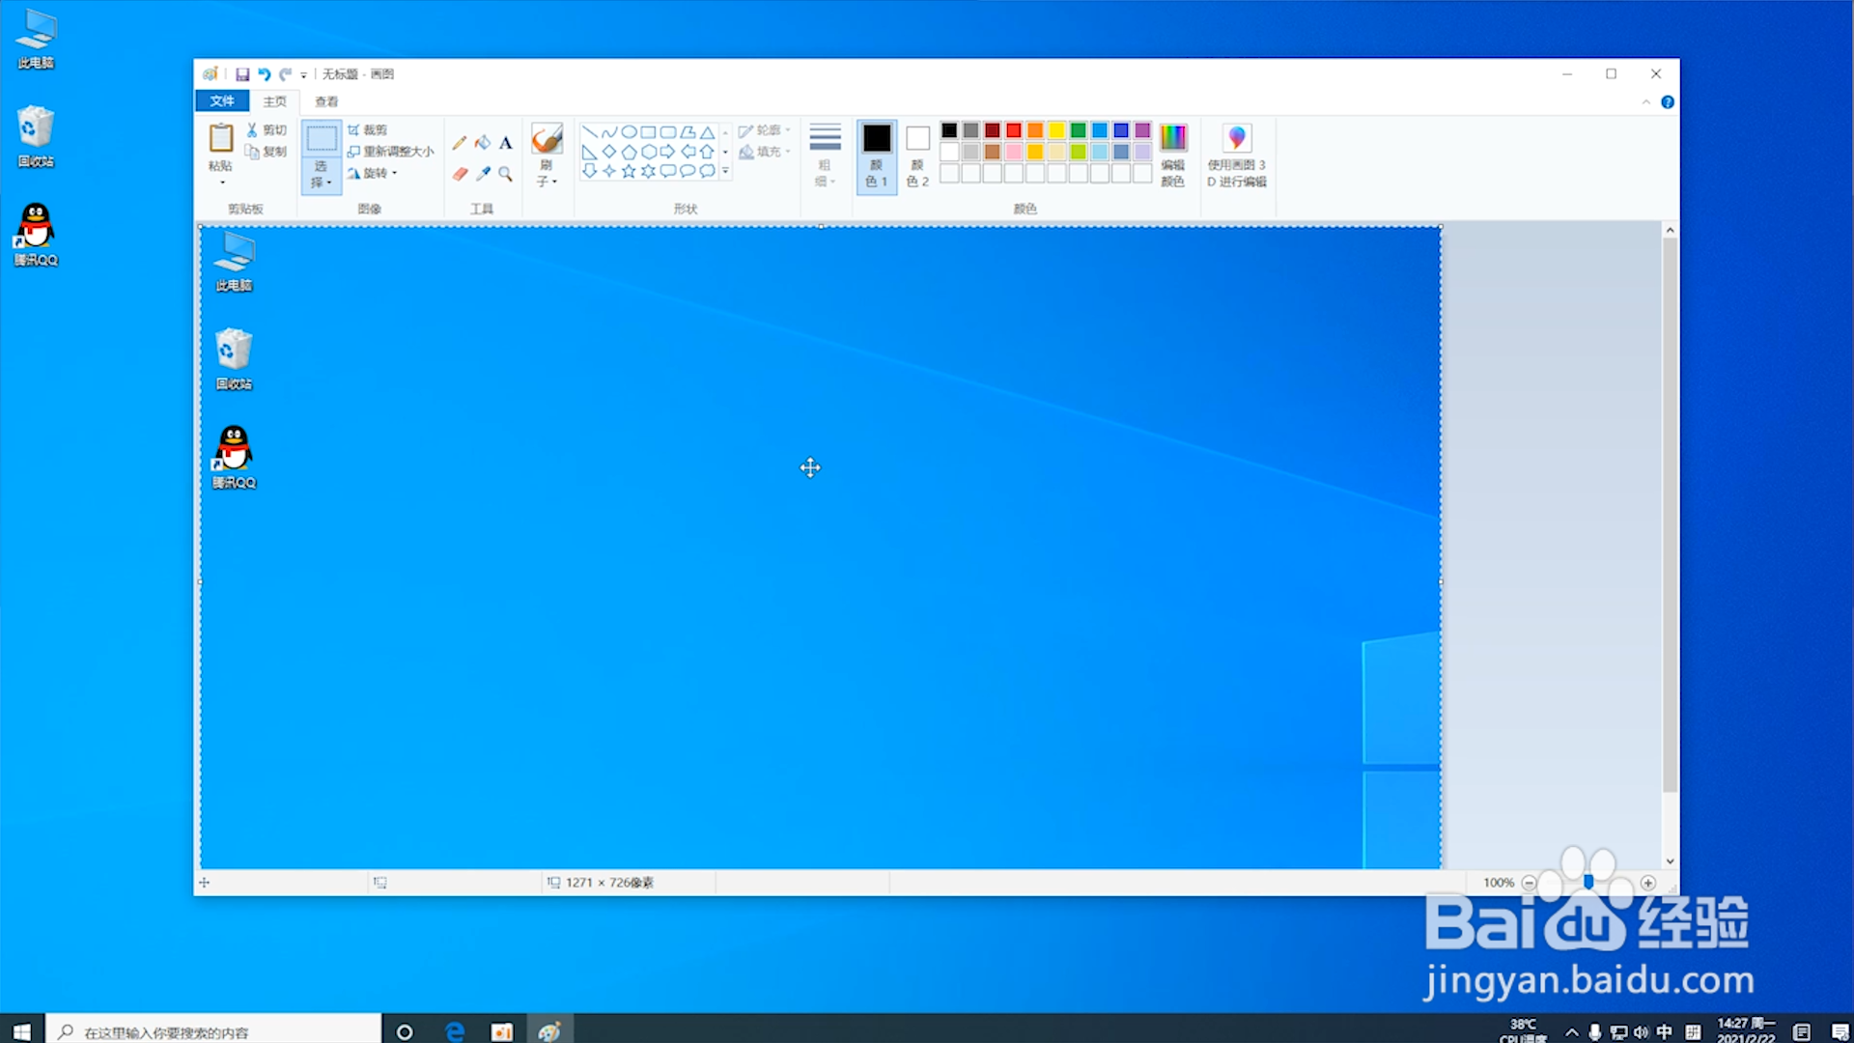Pick the red color swatch

click(x=1014, y=130)
